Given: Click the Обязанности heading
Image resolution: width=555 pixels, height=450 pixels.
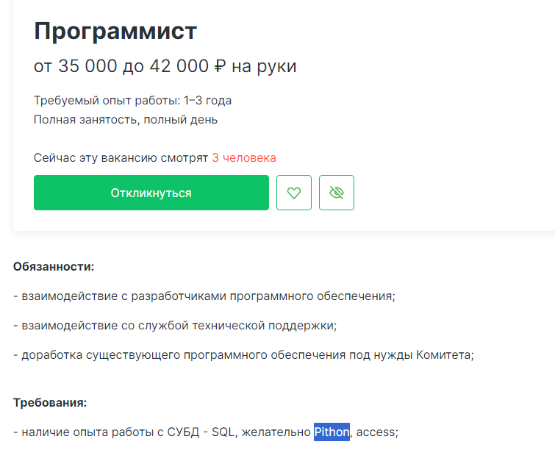Looking at the screenshot, I should click(54, 266).
